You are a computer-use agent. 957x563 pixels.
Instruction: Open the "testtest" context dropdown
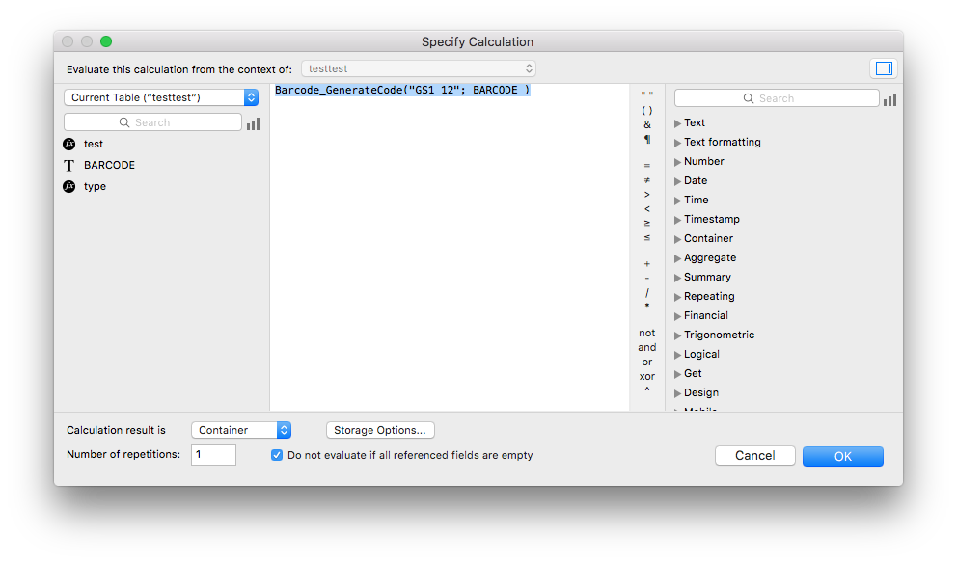tap(418, 68)
